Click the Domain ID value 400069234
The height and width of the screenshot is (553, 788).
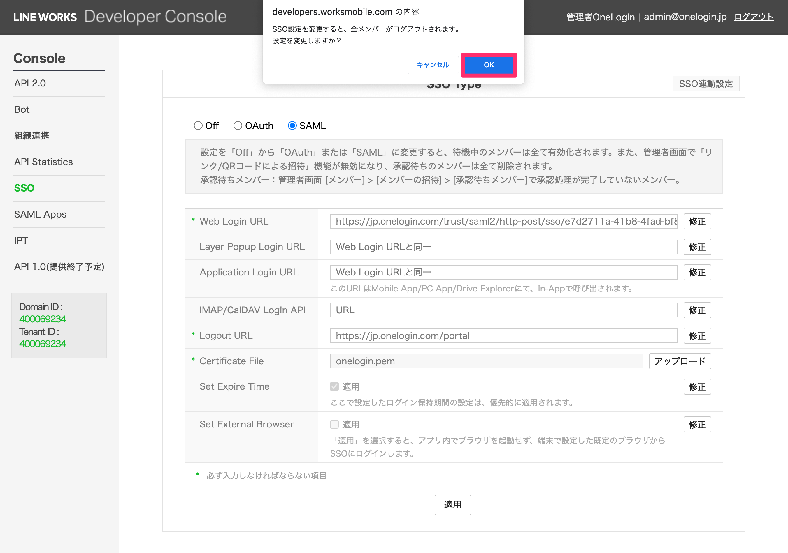43,319
